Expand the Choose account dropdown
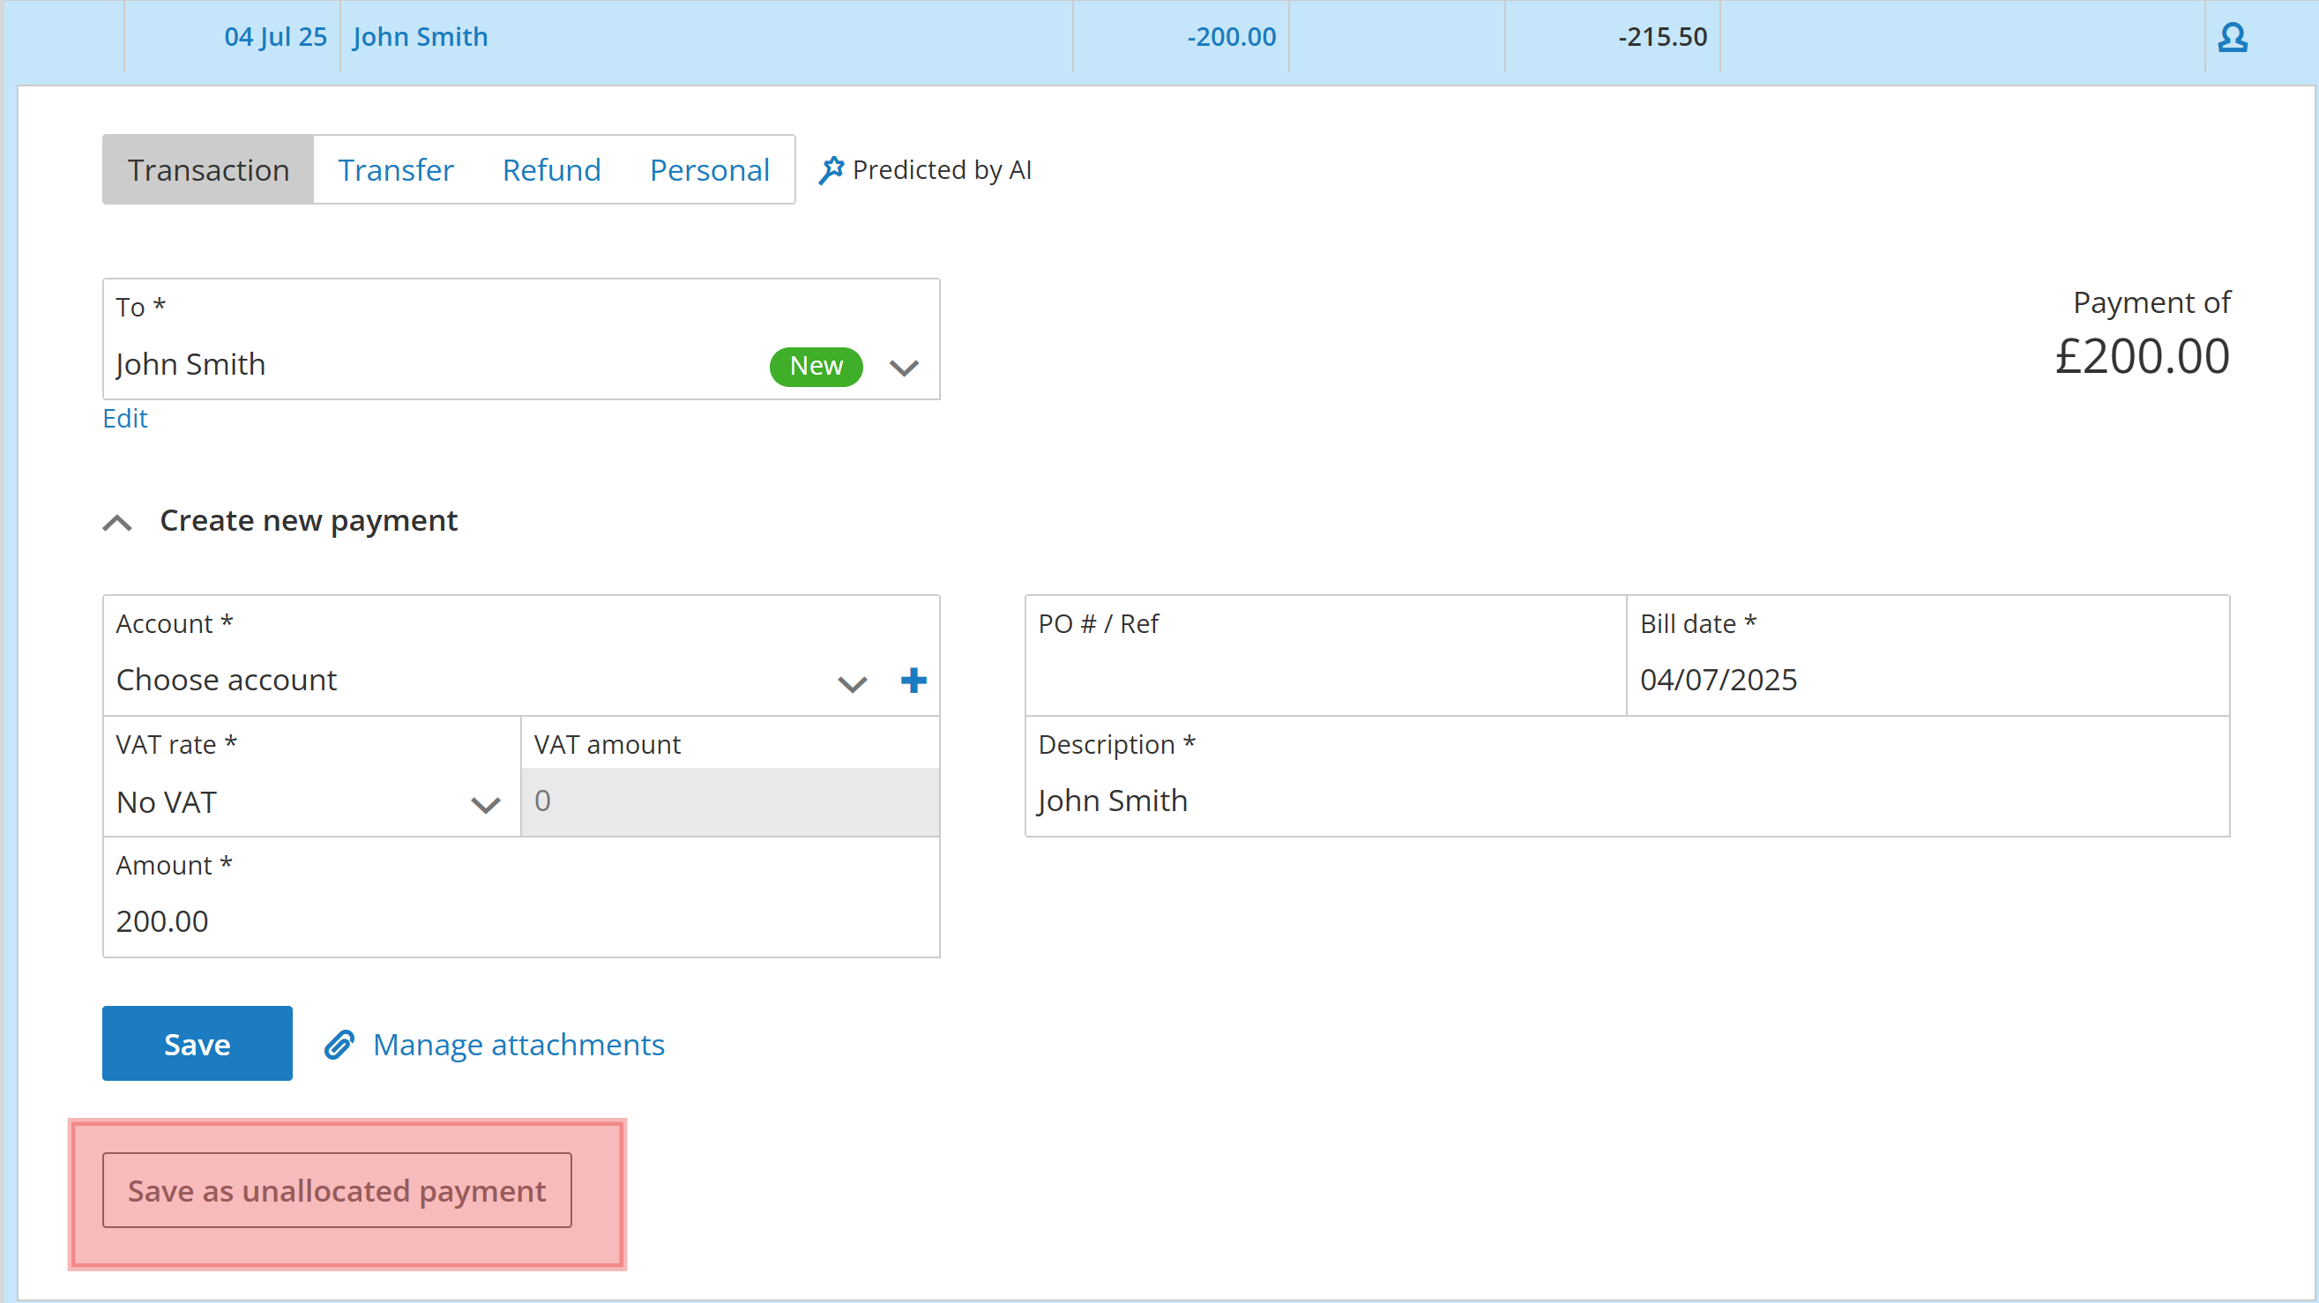Image resolution: width=2319 pixels, height=1303 pixels. pyautogui.click(x=852, y=683)
